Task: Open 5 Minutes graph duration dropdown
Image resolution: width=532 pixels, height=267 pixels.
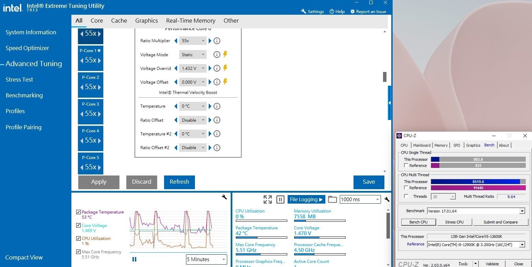Action: (x=207, y=259)
